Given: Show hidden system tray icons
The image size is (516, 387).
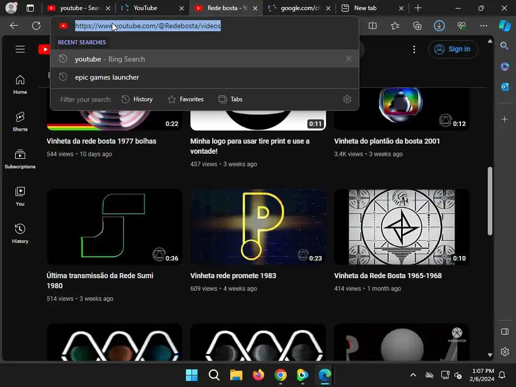Looking at the screenshot, I should pos(413,375).
